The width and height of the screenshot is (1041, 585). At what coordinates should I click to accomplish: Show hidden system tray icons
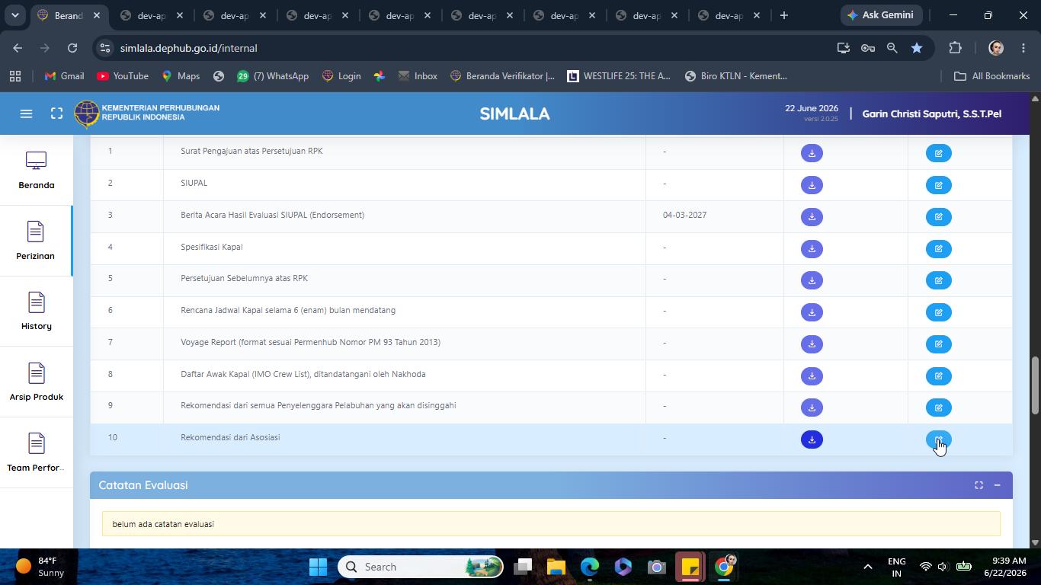(x=867, y=567)
